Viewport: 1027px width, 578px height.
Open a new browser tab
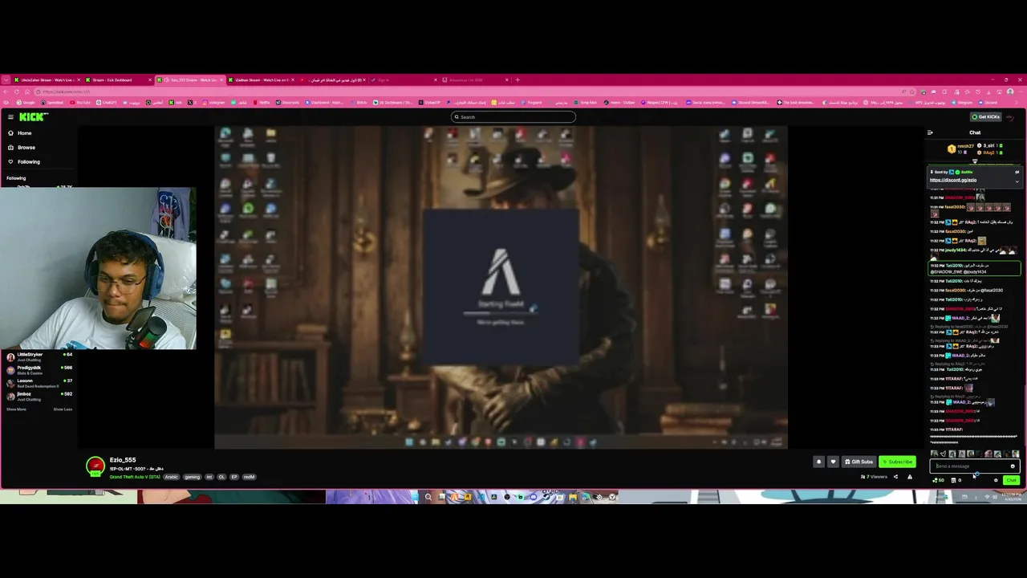(x=518, y=79)
